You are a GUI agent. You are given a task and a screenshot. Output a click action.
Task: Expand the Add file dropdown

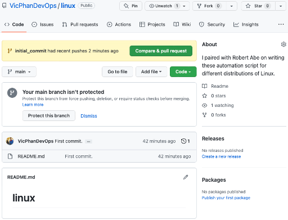pyautogui.click(x=151, y=72)
